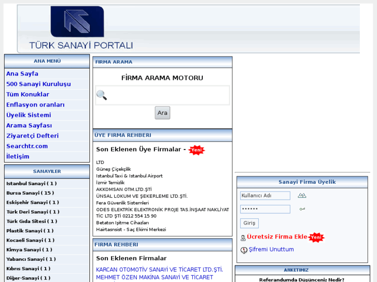Screen dimensions: 377x282
Task: Click the ÜYE FIRMA REHBERI header
Action: (162, 135)
